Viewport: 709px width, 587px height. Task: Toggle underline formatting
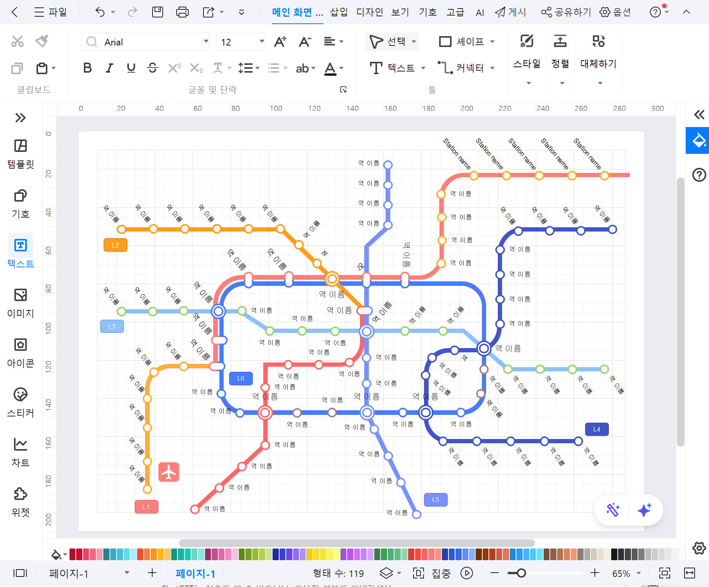[x=131, y=68]
